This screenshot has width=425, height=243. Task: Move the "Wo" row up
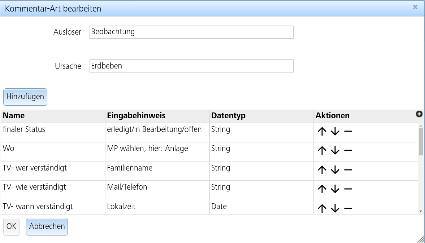tap(322, 151)
